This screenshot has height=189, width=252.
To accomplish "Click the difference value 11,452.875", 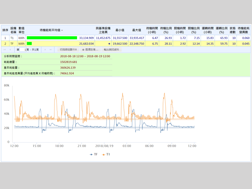I will point(103,38).
